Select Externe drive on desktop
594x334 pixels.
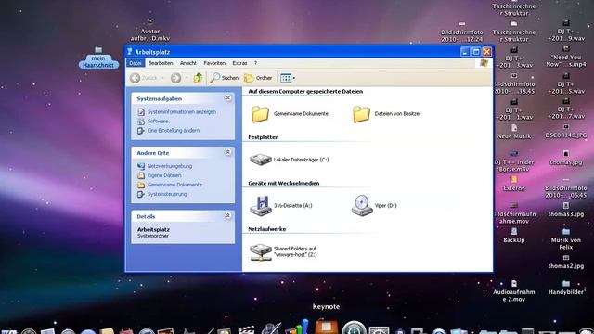[x=514, y=184]
